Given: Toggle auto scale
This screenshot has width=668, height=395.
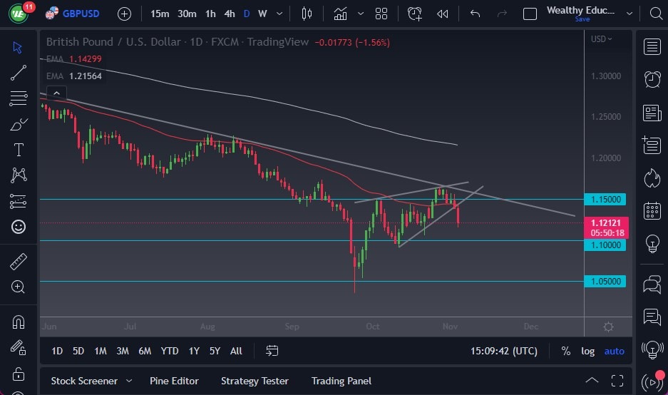Looking at the screenshot, I should pos(614,351).
